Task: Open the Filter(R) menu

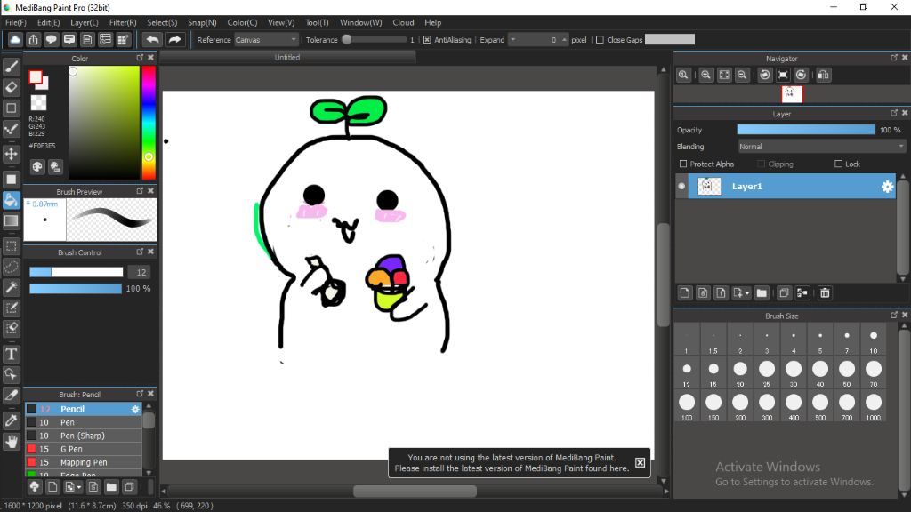Action: coord(123,22)
